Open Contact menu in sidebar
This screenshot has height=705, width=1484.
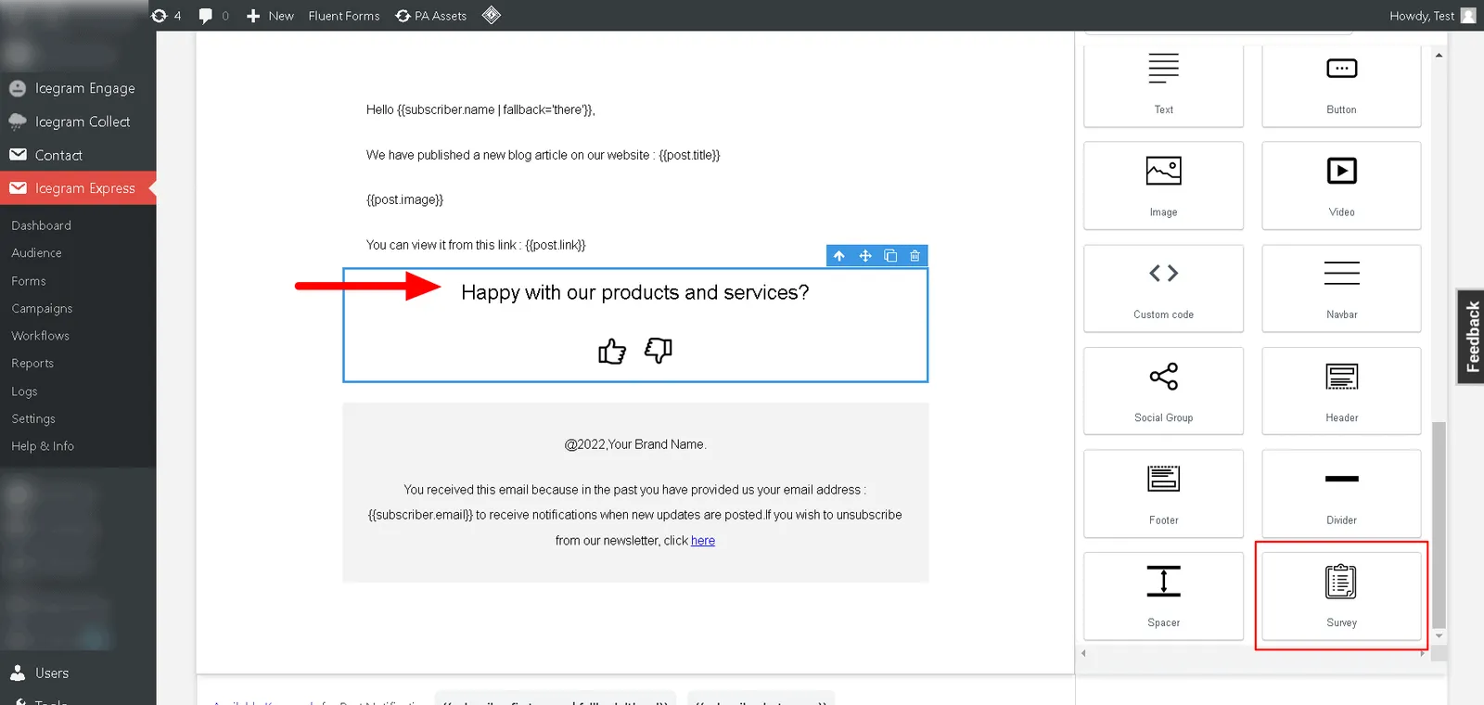tap(78, 155)
